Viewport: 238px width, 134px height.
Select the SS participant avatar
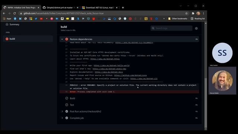222,53
